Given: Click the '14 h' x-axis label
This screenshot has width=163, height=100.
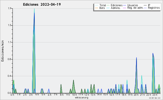Looking at the screenshot, I should pos(99,95).
